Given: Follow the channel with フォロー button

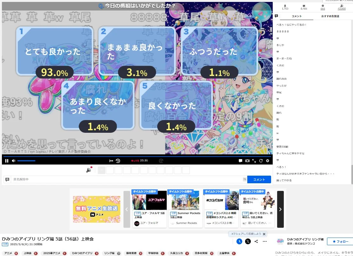Looking at the screenshot, I should [x=340, y=241].
